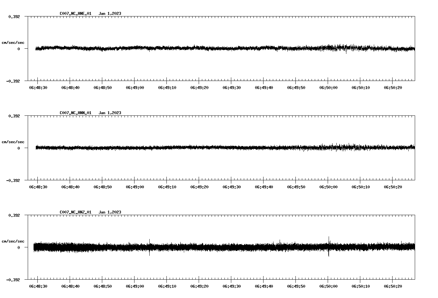Click the 0.392 upper limit on HNN axis
Screen dimensions: 438x298
pyautogui.click(x=14, y=116)
